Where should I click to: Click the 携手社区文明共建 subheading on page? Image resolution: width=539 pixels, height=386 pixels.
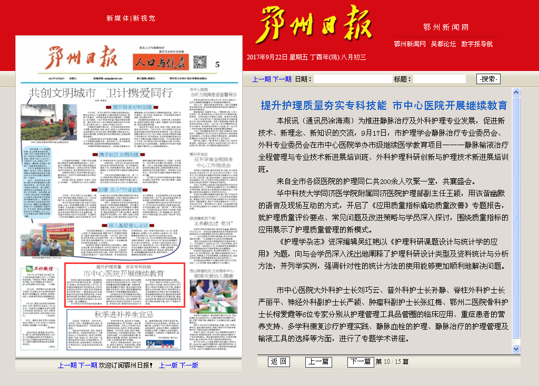click(118, 155)
